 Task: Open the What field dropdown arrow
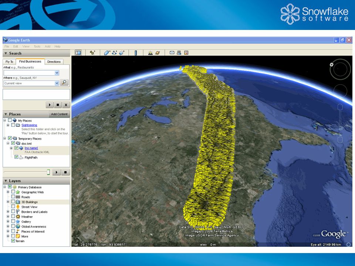(57, 73)
